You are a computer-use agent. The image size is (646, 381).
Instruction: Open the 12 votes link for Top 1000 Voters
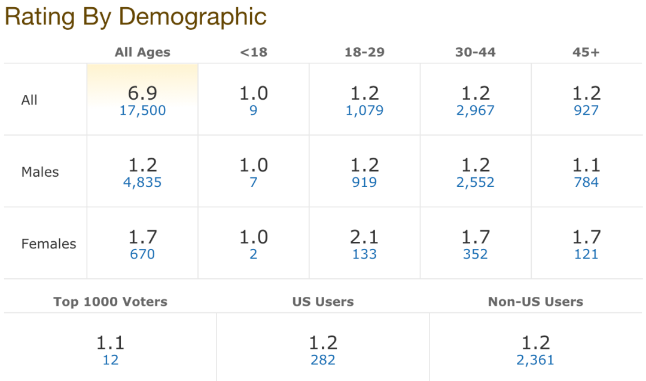[111, 360]
